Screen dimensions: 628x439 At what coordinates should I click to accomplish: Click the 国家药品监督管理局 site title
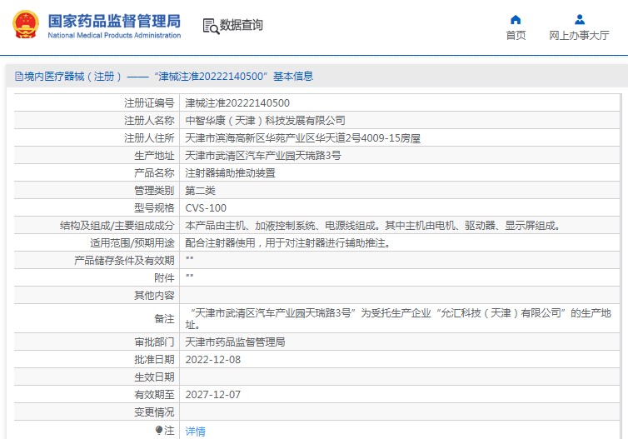113,21
